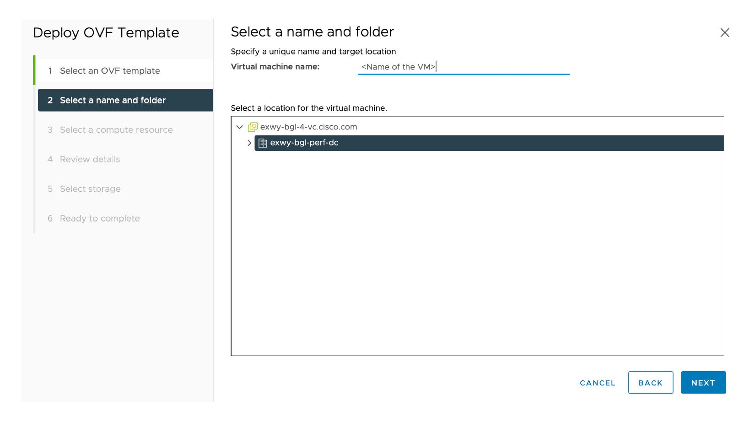Viewport: 754px width, 421px height.
Task: Close the Deploy OVF Template dialog
Action: click(x=724, y=32)
